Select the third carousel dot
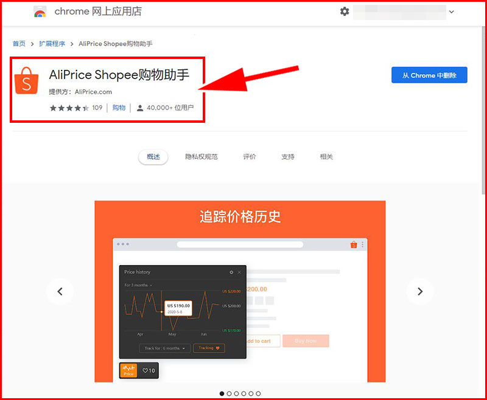 [x=236, y=393]
